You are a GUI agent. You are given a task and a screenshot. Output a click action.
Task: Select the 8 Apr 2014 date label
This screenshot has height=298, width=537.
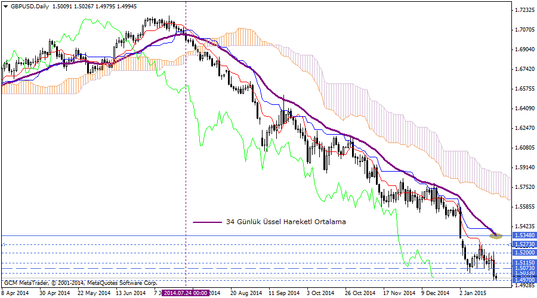pos(15,293)
